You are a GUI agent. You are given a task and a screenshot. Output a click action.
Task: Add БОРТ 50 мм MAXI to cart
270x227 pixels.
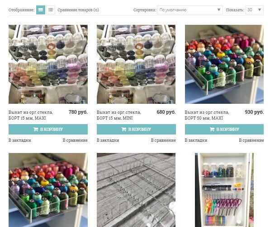[224, 129]
